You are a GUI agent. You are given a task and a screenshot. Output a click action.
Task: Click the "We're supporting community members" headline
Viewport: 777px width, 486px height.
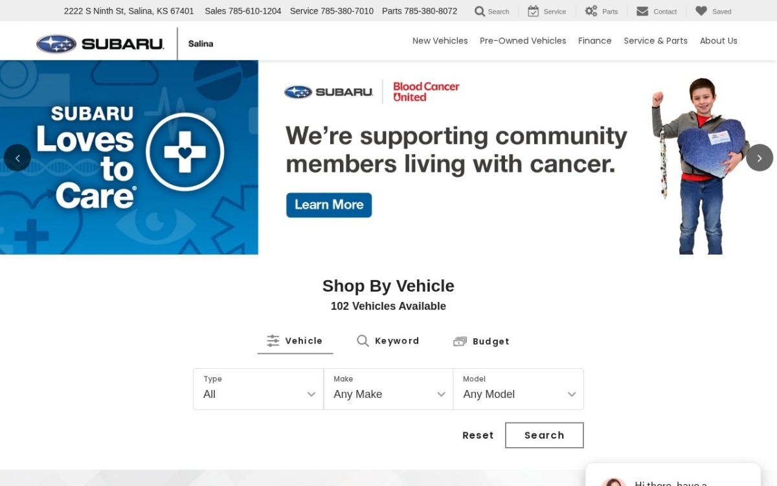coord(456,150)
